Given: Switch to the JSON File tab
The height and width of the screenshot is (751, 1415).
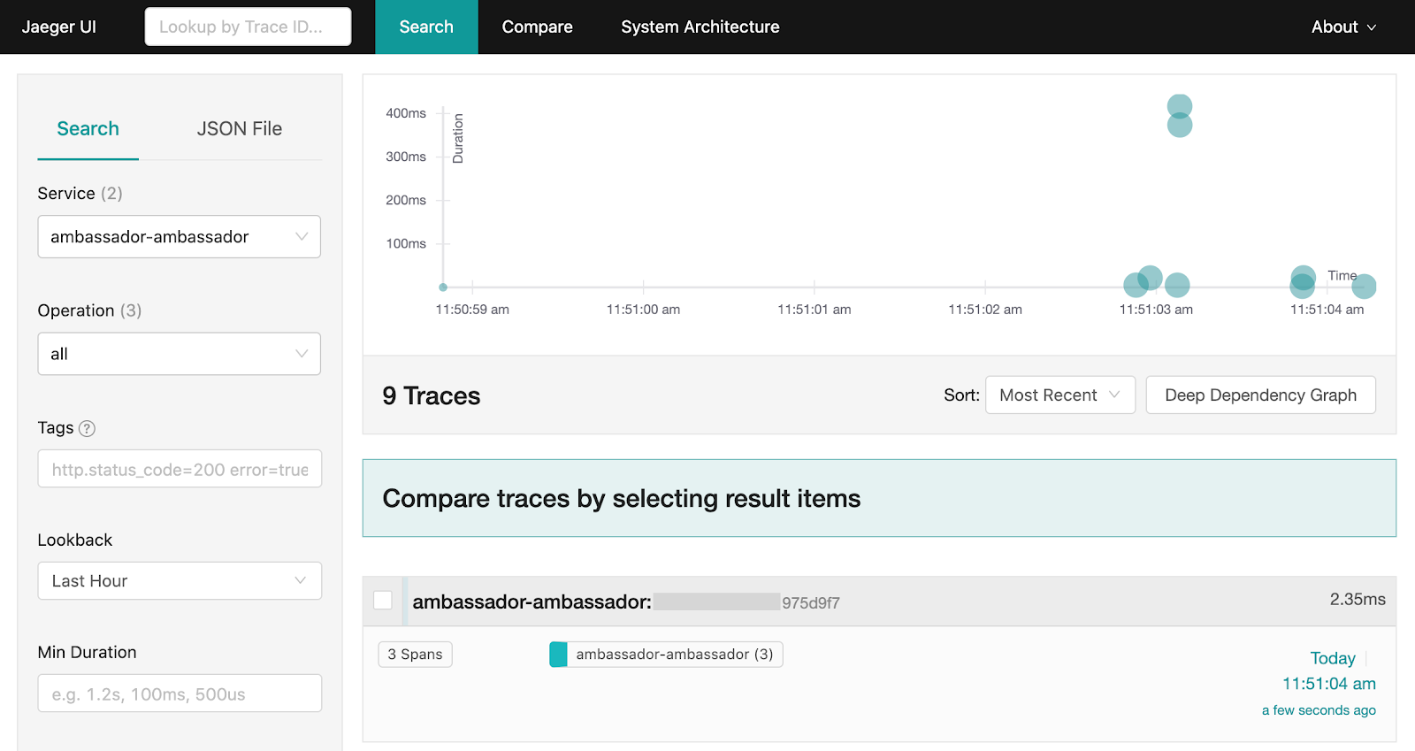Looking at the screenshot, I should 240,129.
